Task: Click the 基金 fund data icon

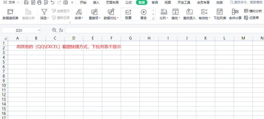Action: tap(143, 12)
